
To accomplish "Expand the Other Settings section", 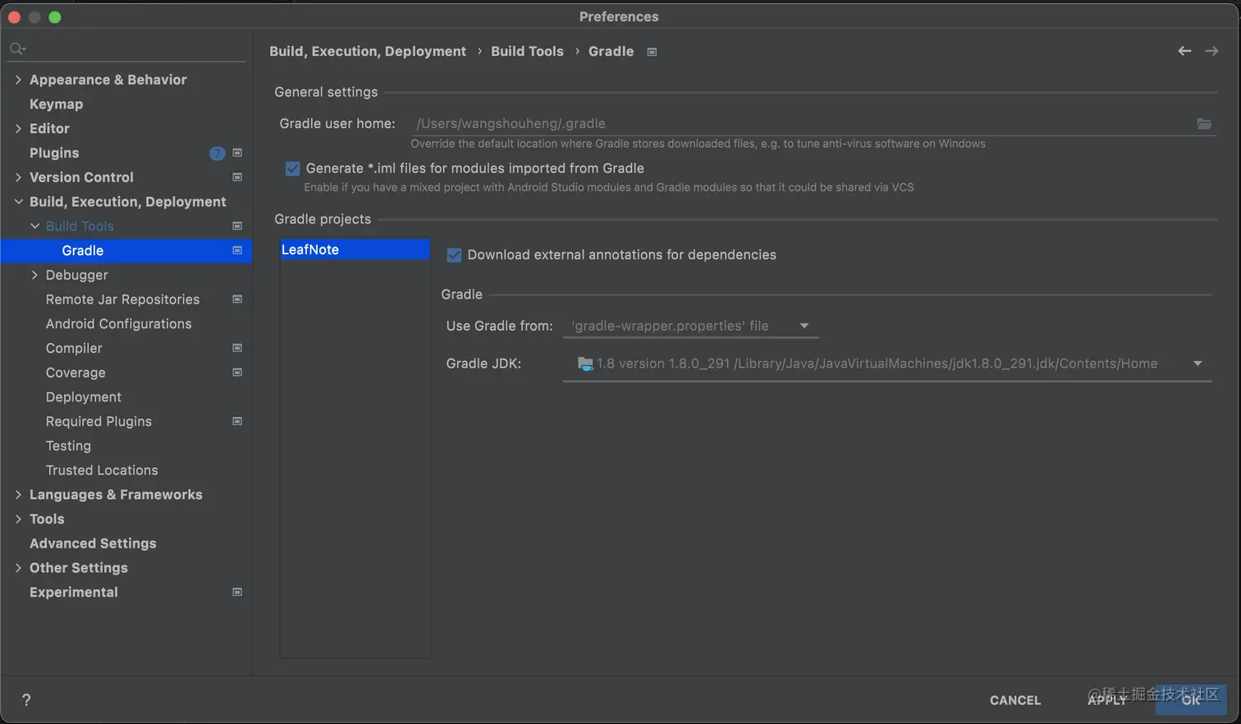I will [18, 568].
